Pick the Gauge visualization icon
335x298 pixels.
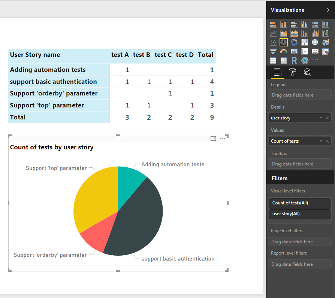point(284,51)
